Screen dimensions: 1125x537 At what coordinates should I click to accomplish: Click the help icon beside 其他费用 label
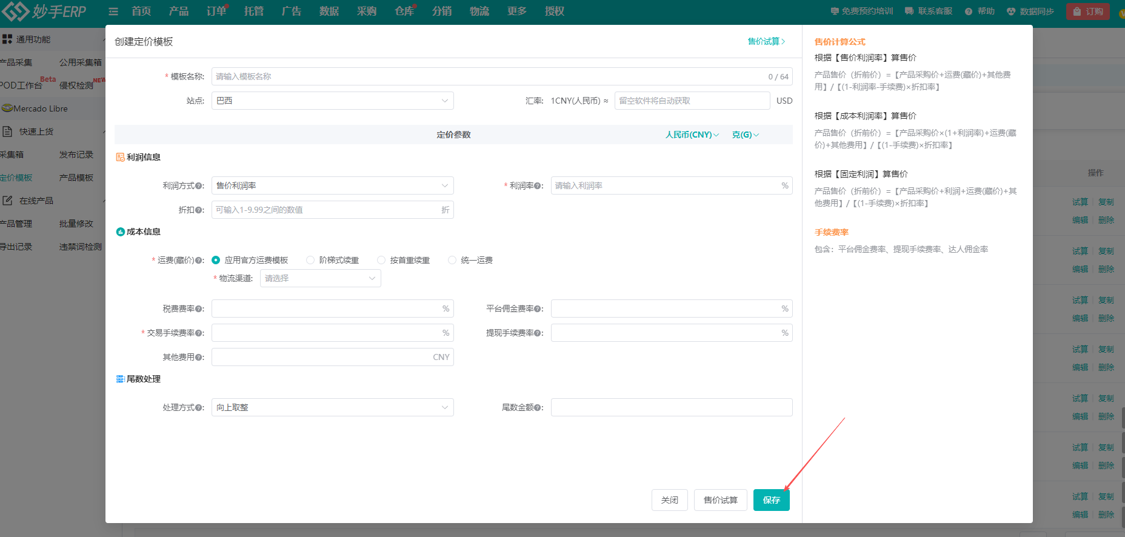(199, 358)
